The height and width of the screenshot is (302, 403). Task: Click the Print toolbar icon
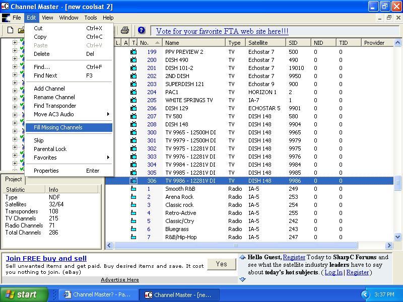[x=125, y=30]
